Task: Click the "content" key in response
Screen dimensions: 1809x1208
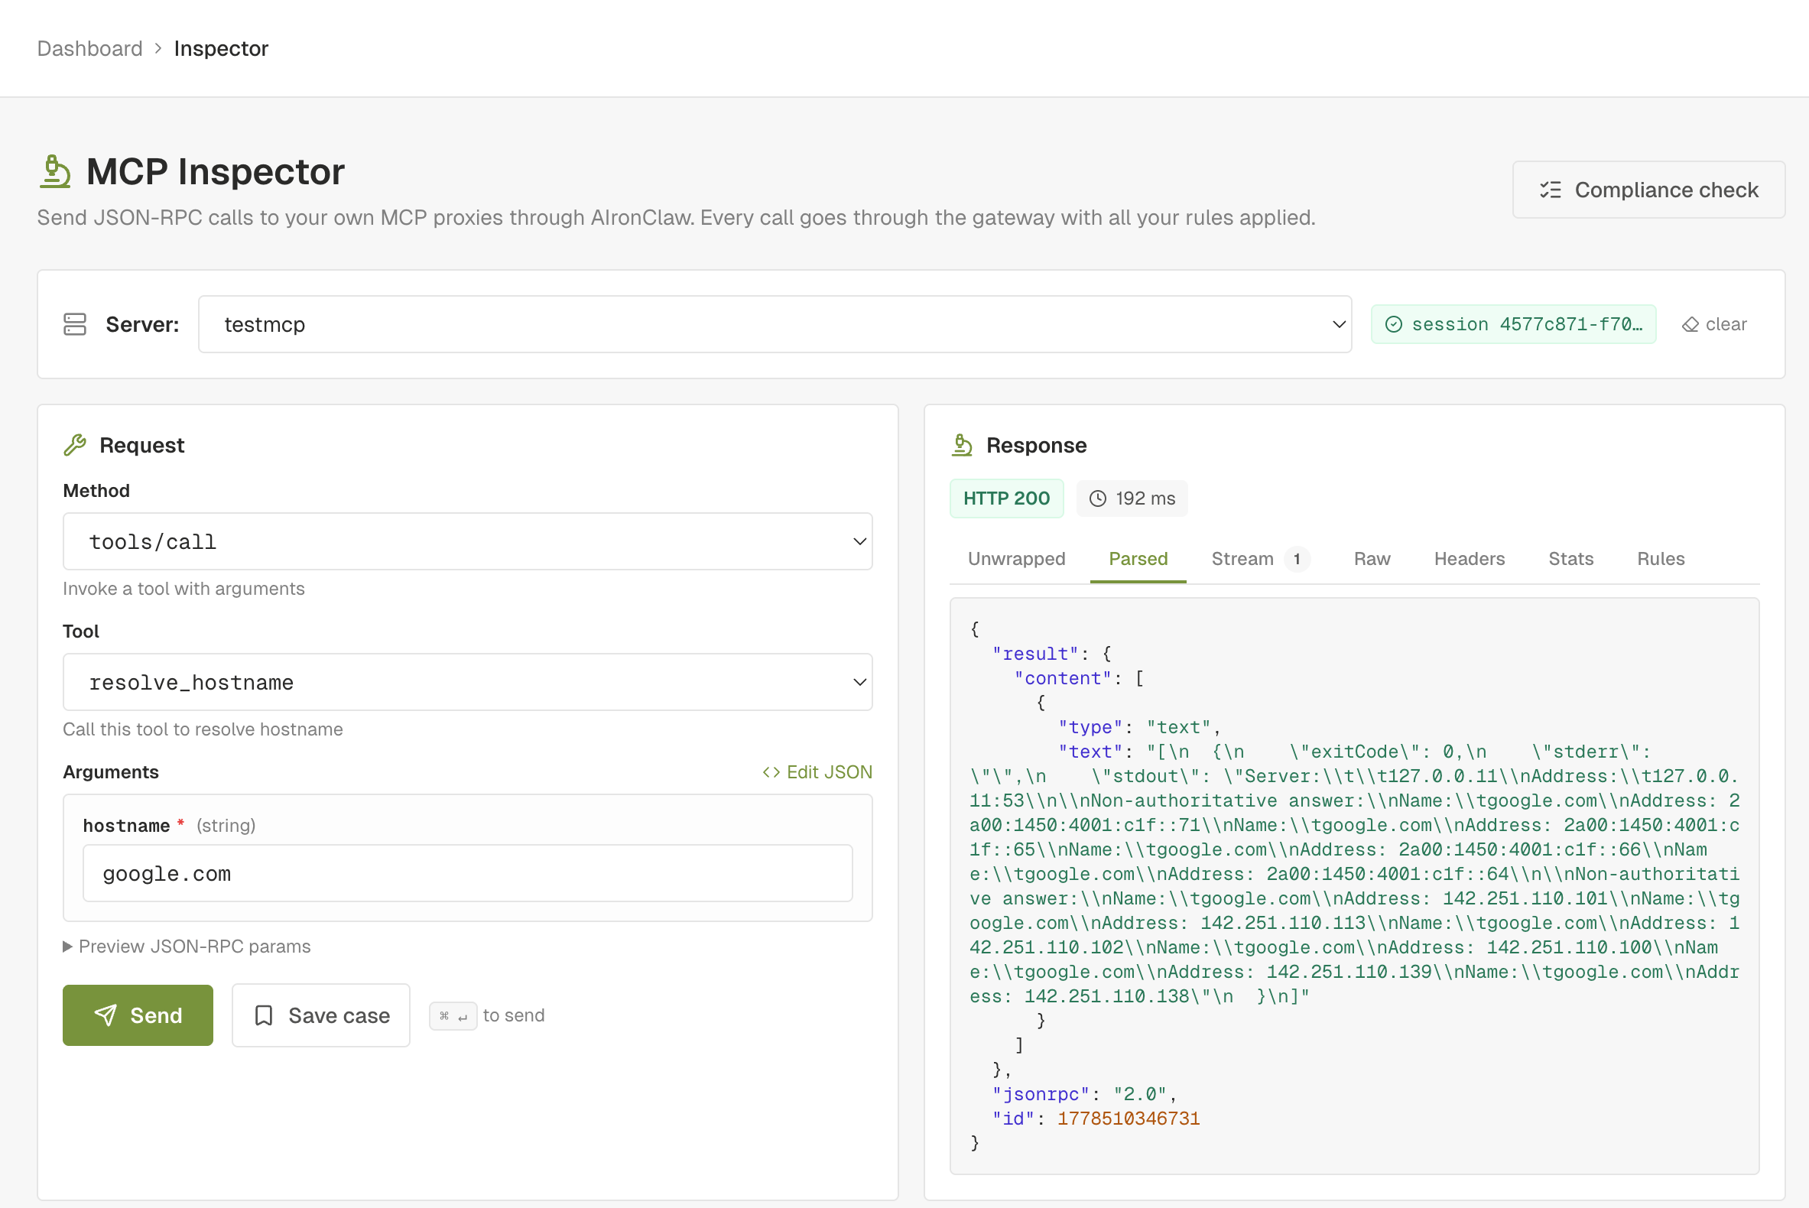Action: point(1063,679)
